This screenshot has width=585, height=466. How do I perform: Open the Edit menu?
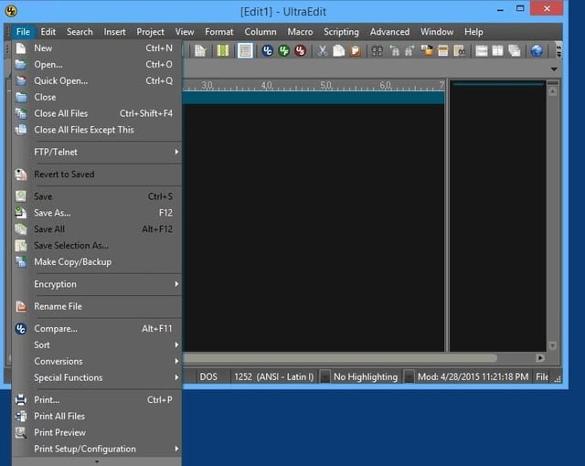pyautogui.click(x=48, y=32)
